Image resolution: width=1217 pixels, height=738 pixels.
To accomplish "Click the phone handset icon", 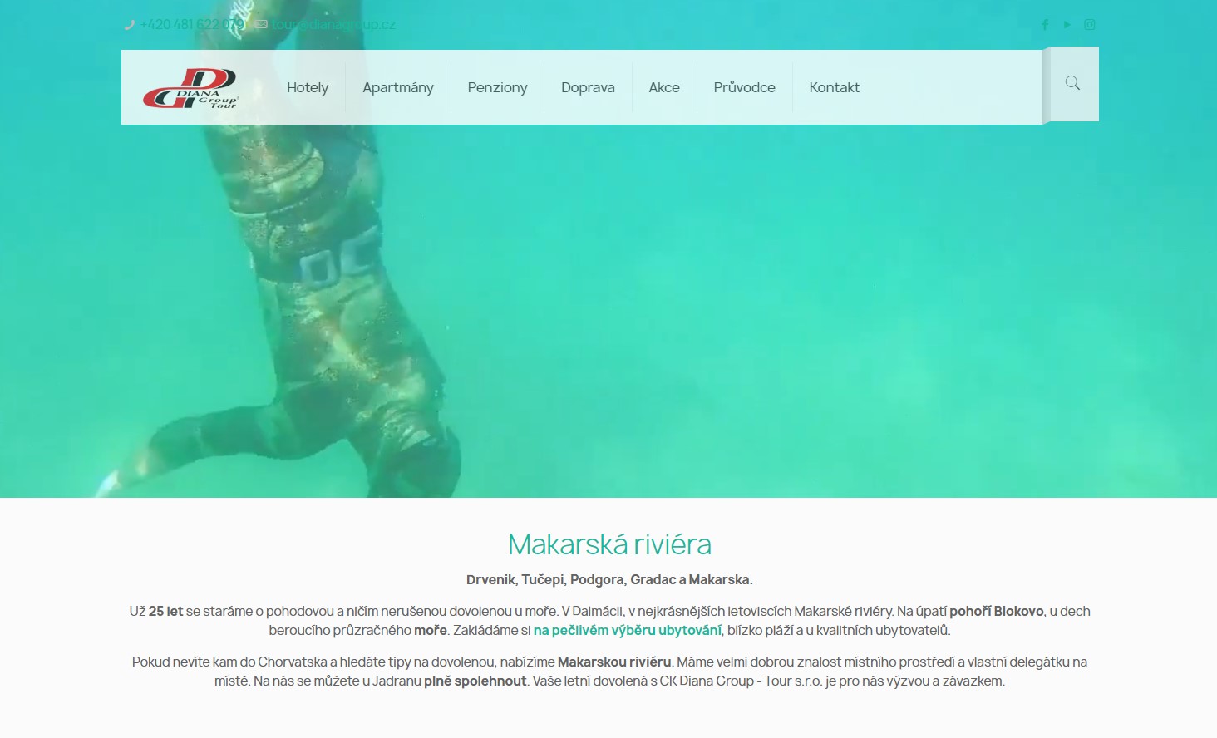I will coord(129,25).
